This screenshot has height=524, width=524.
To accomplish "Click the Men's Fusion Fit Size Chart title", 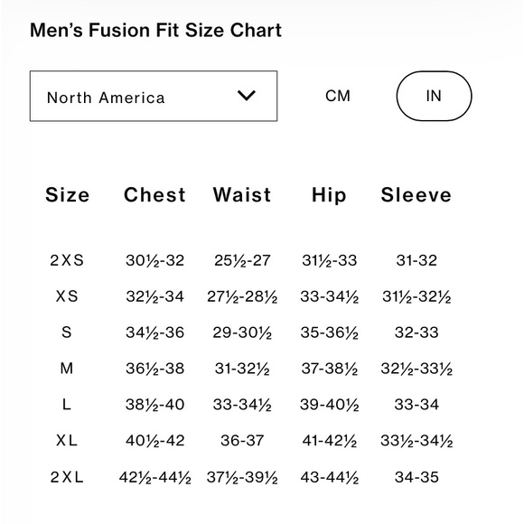I will pos(155,30).
